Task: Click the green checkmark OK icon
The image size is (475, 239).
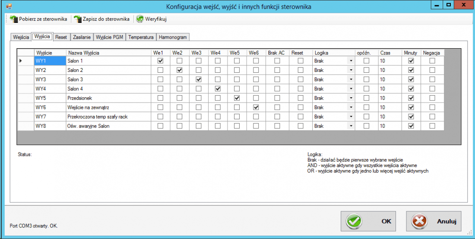Action: (x=355, y=221)
